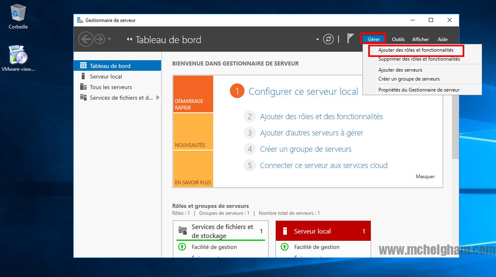Open the Afficher menu

pos(421,39)
